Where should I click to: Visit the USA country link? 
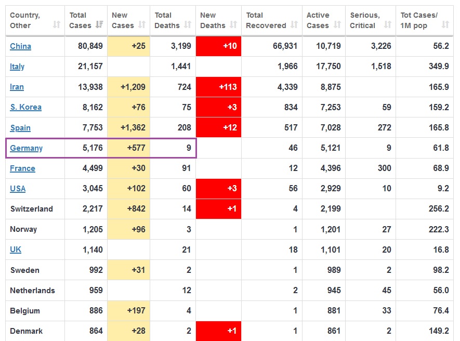tap(18, 189)
